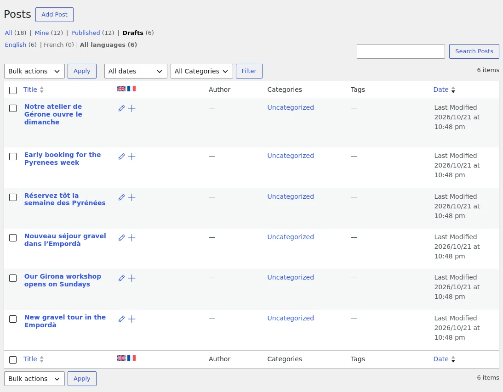Image resolution: width=503 pixels, height=392 pixels.
Task: Click pencil icon for Nouveau séjour gravel post
Action: pos(121,238)
